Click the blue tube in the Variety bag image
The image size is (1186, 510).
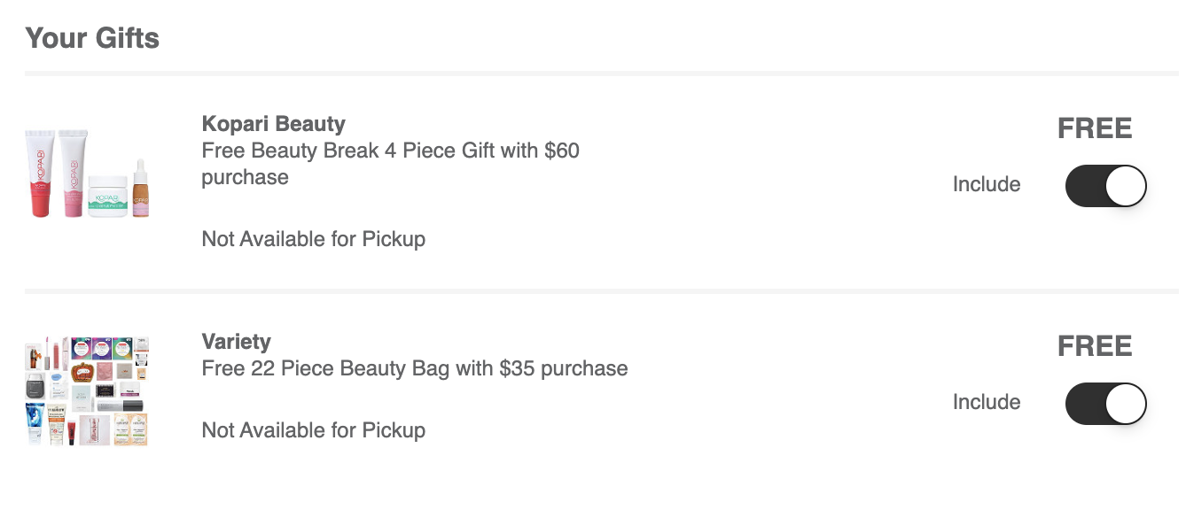click(x=35, y=423)
